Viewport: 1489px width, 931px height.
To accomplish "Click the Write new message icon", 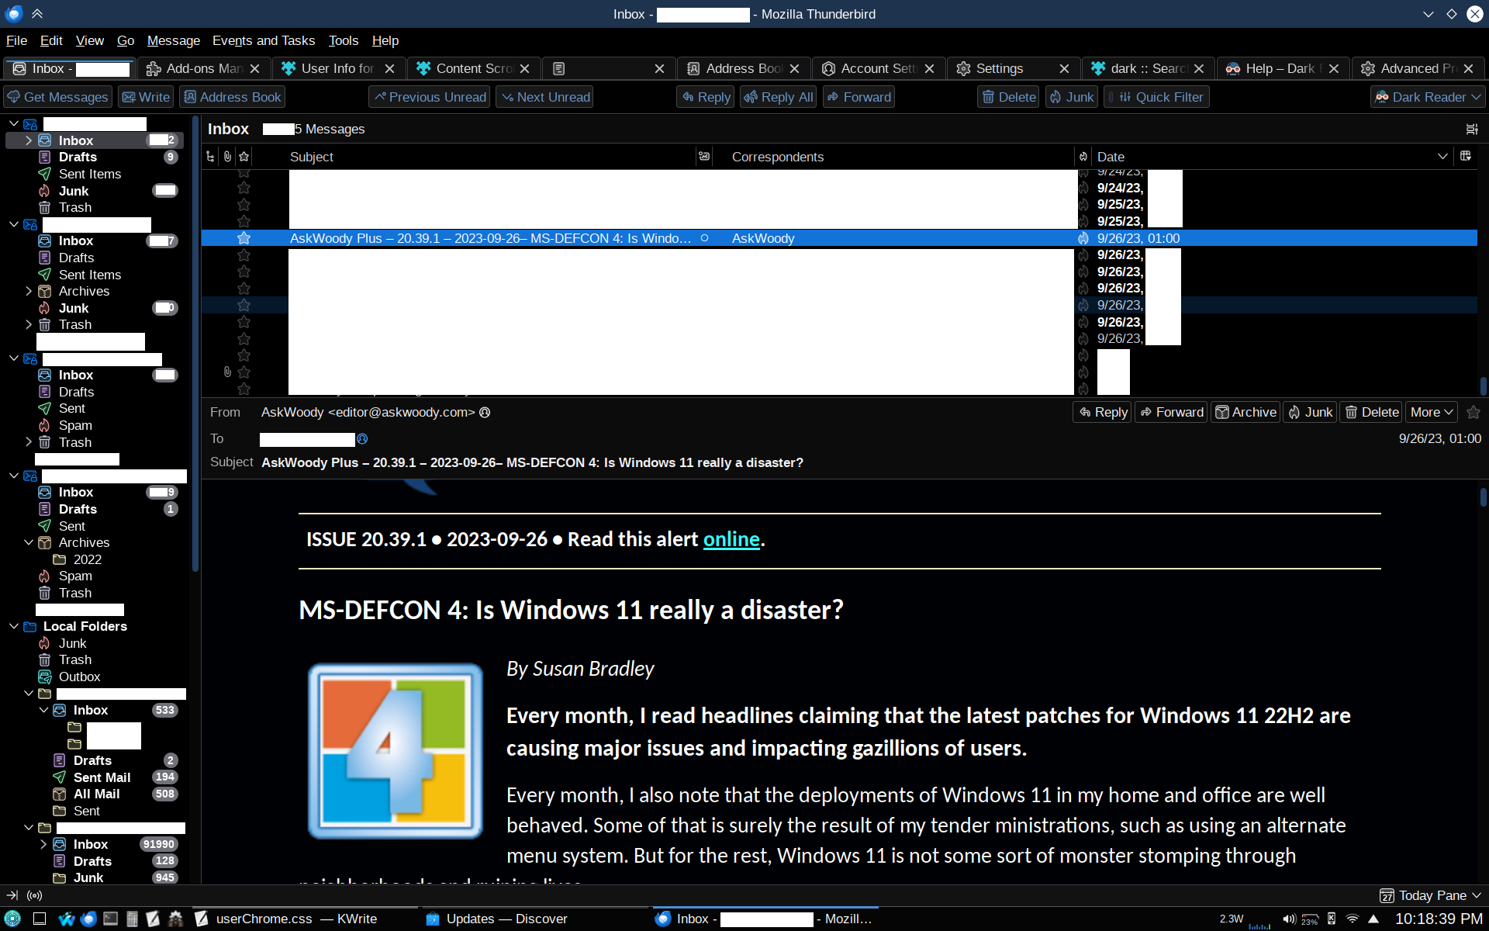I will tap(130, 97).
